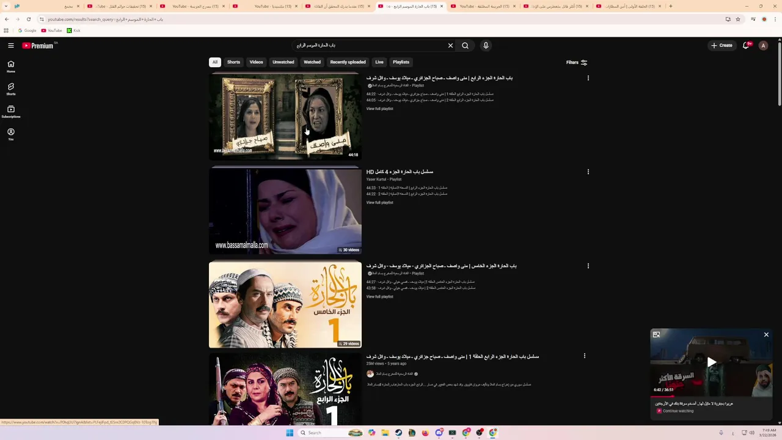Clear the search box with X
Viewport: 782px width, 440px height.
(x=450, y=45)
